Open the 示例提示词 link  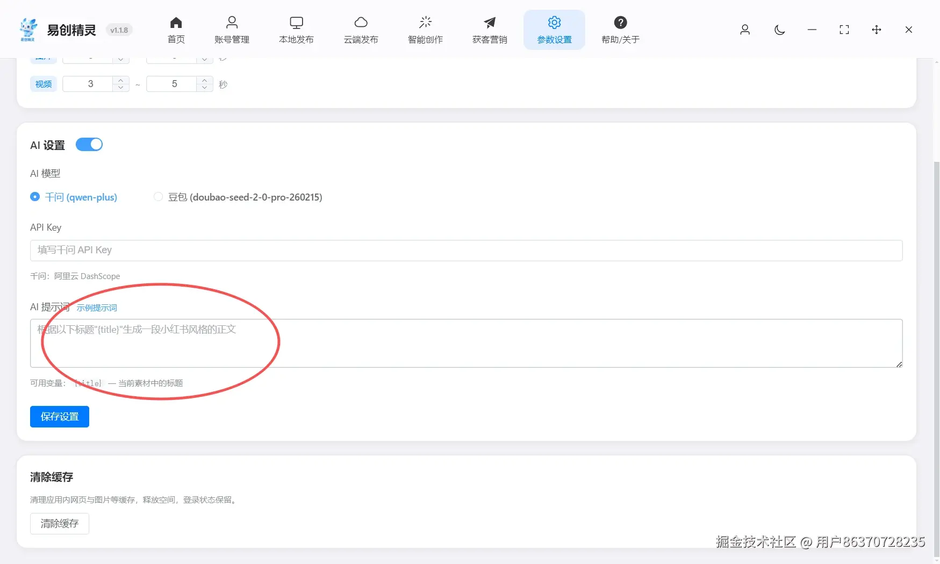point(97,308)
